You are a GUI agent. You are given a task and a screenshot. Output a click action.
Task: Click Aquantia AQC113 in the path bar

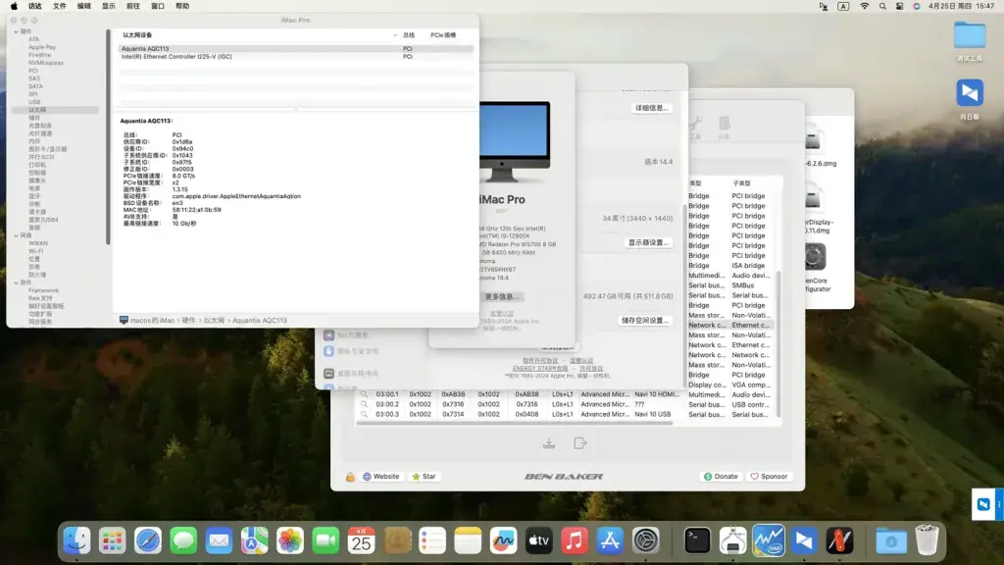tap(259, 321)
